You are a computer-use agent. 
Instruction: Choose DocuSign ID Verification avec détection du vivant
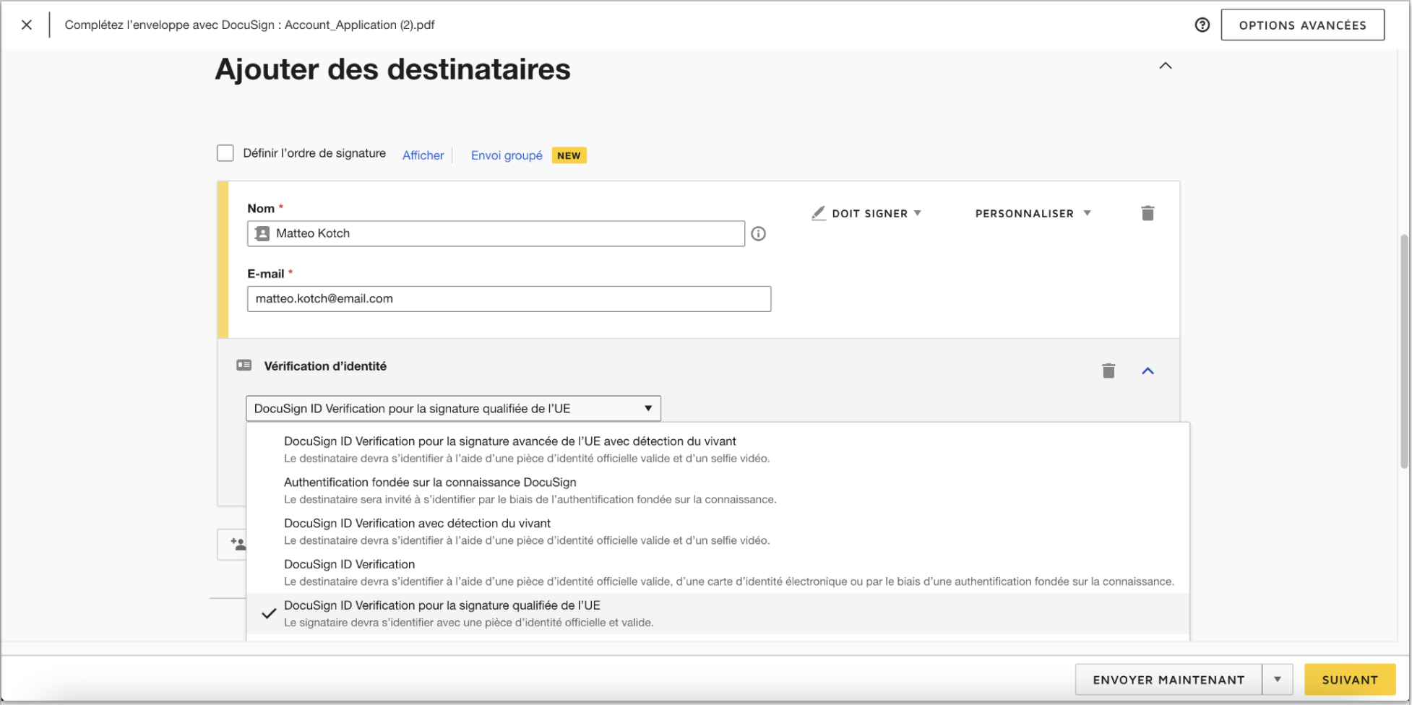417,524
